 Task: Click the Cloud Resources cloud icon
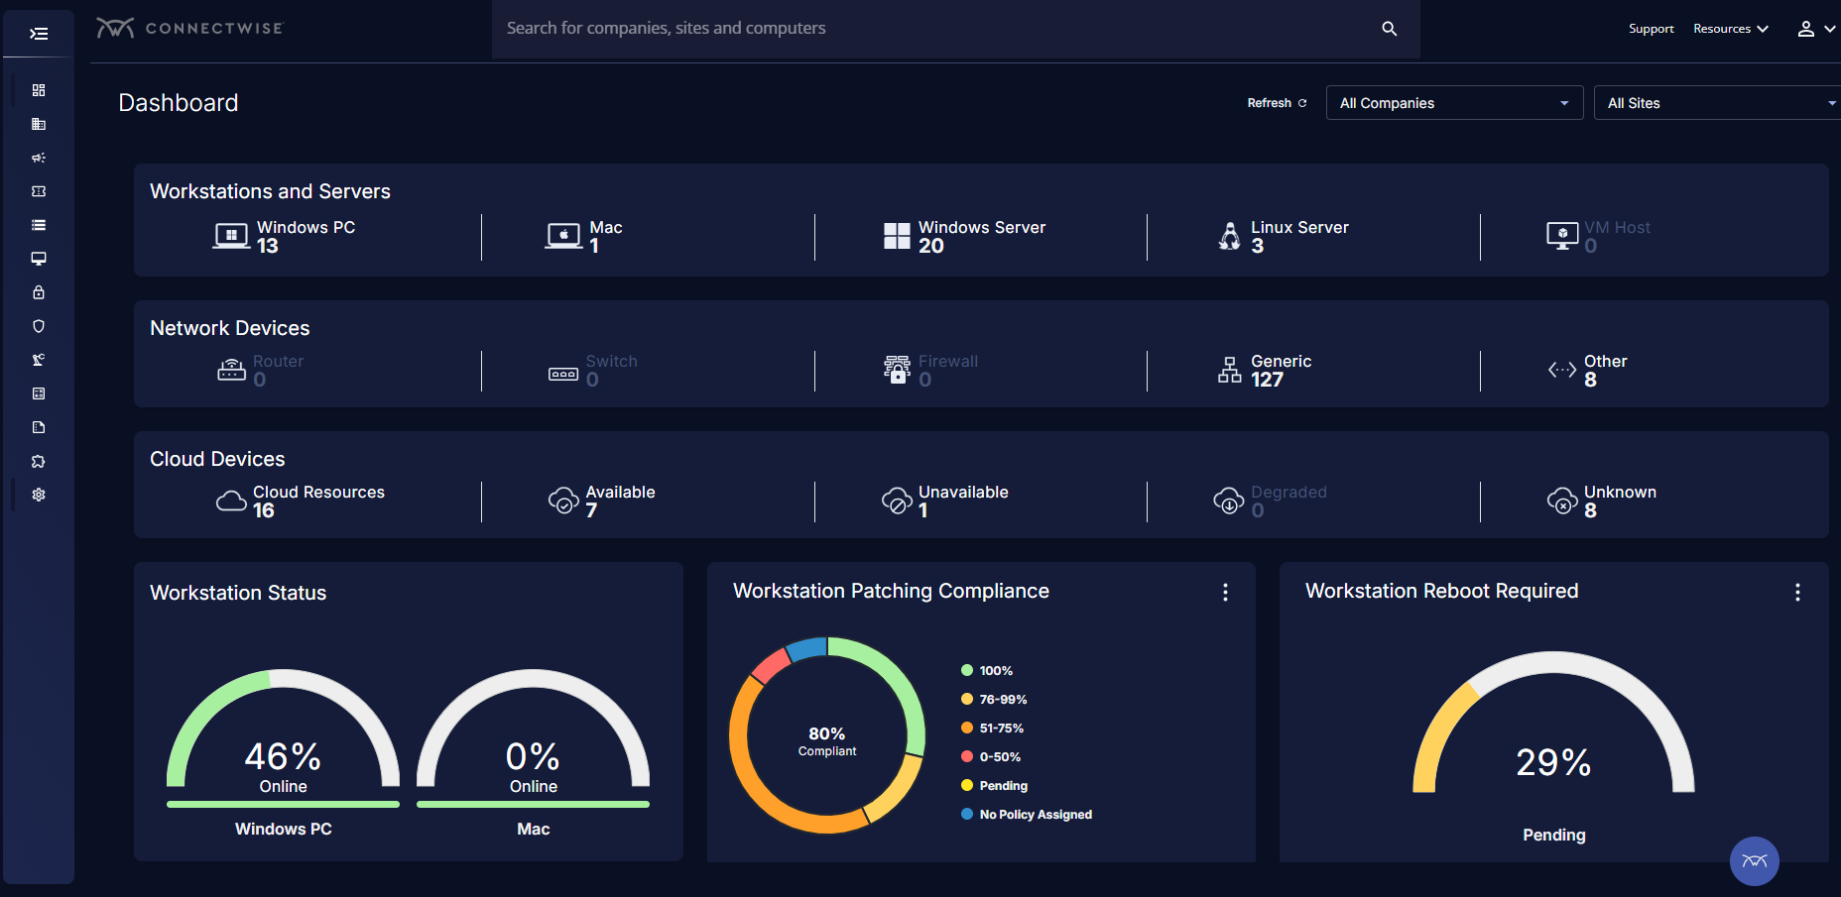coord(231,501)
